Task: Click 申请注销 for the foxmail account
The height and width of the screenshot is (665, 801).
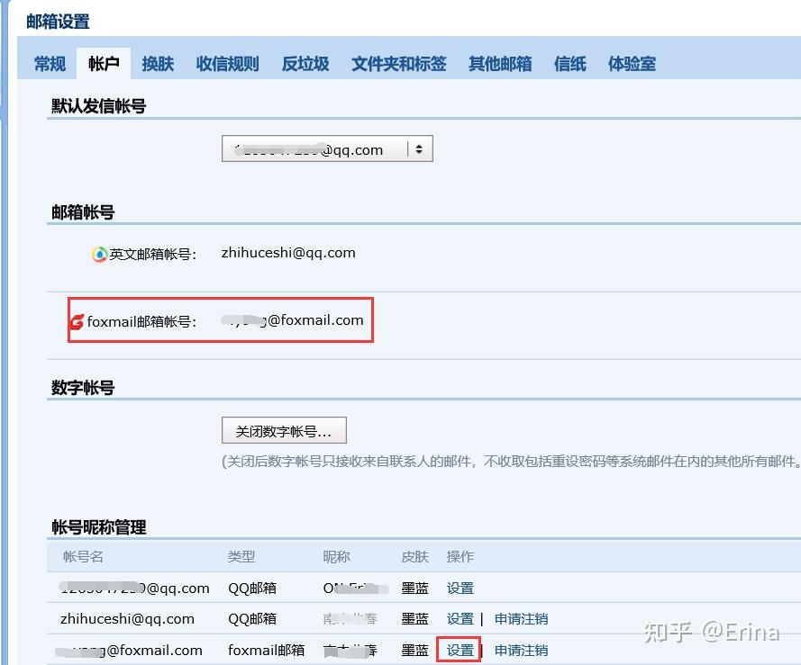Action: pos(521,650)
